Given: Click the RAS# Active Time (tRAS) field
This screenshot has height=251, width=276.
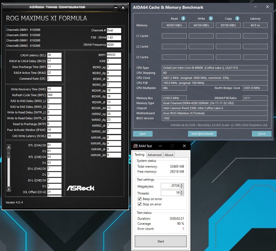Looking at the screenshot, I should pyautogui.click(x=54, y=73).
